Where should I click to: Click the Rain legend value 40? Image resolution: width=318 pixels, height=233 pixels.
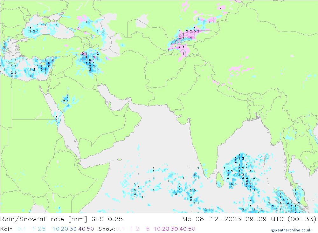pos(82,229)
